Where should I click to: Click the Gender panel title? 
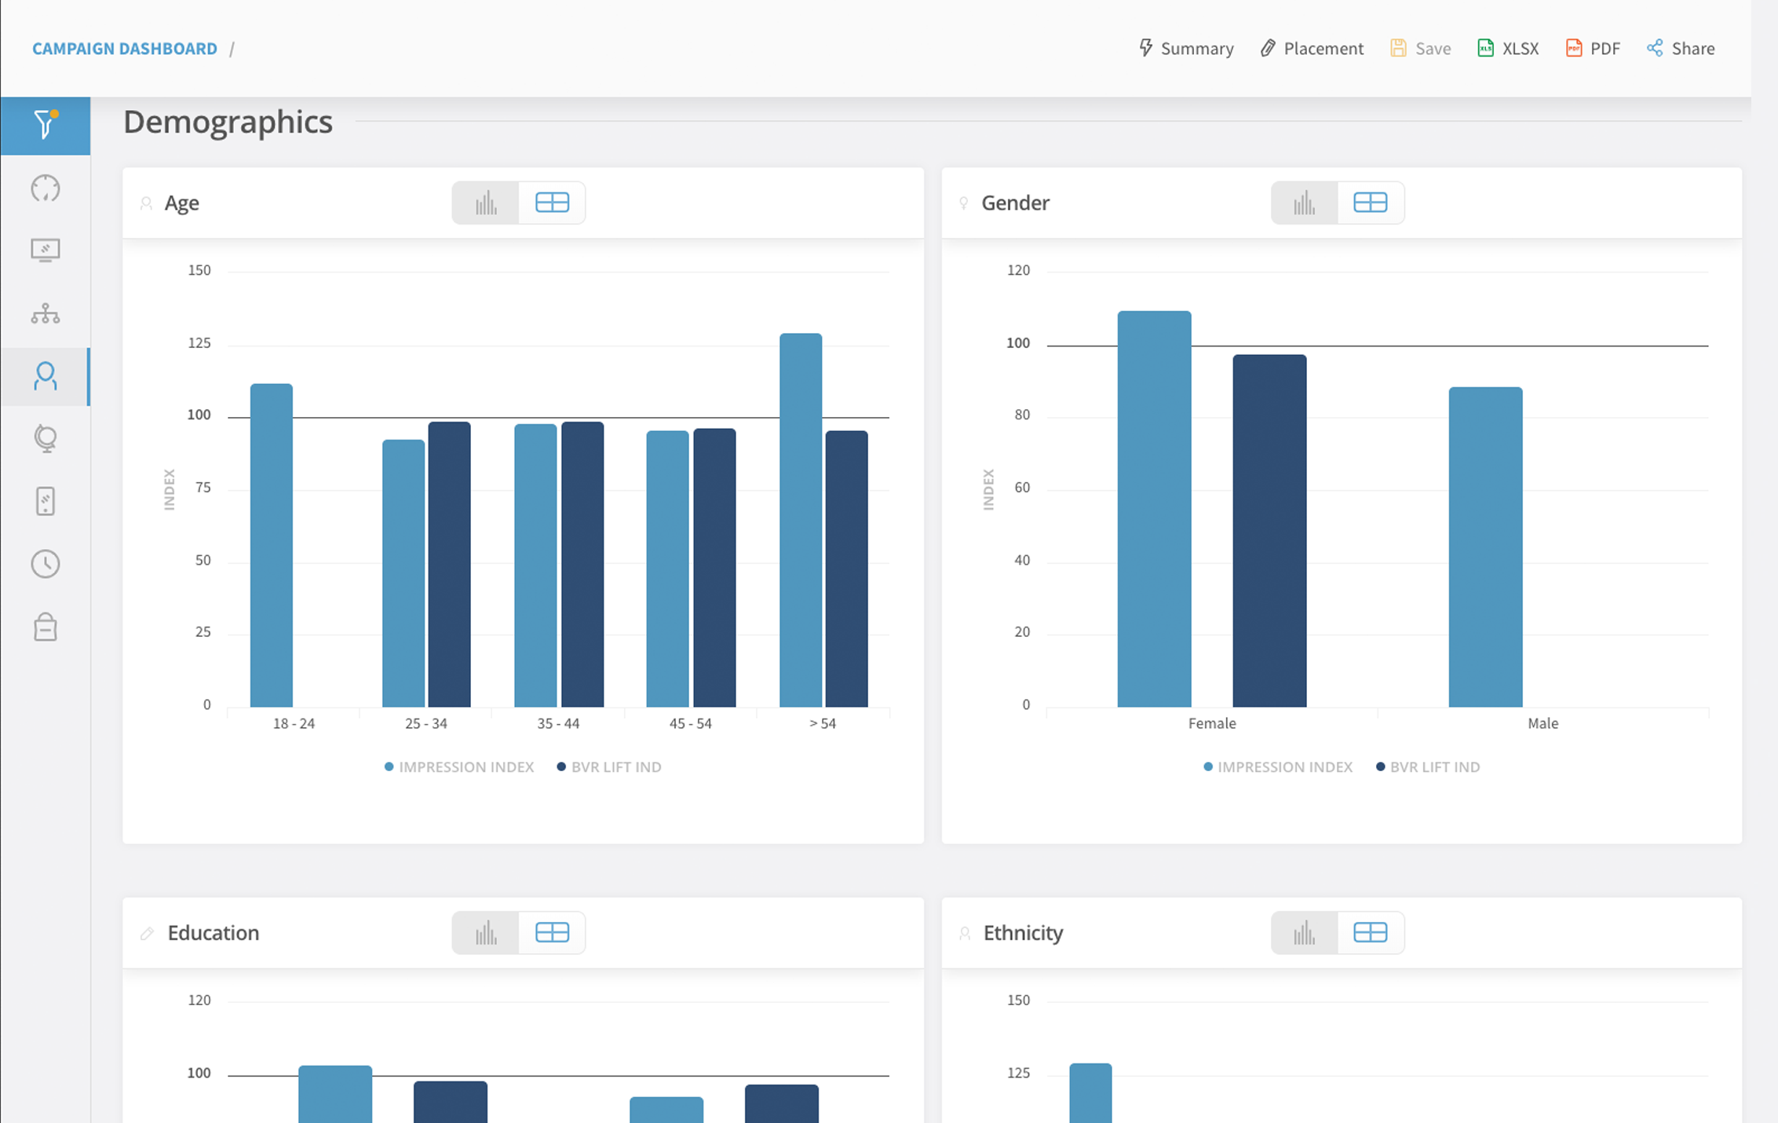(x=1015, y=203)
